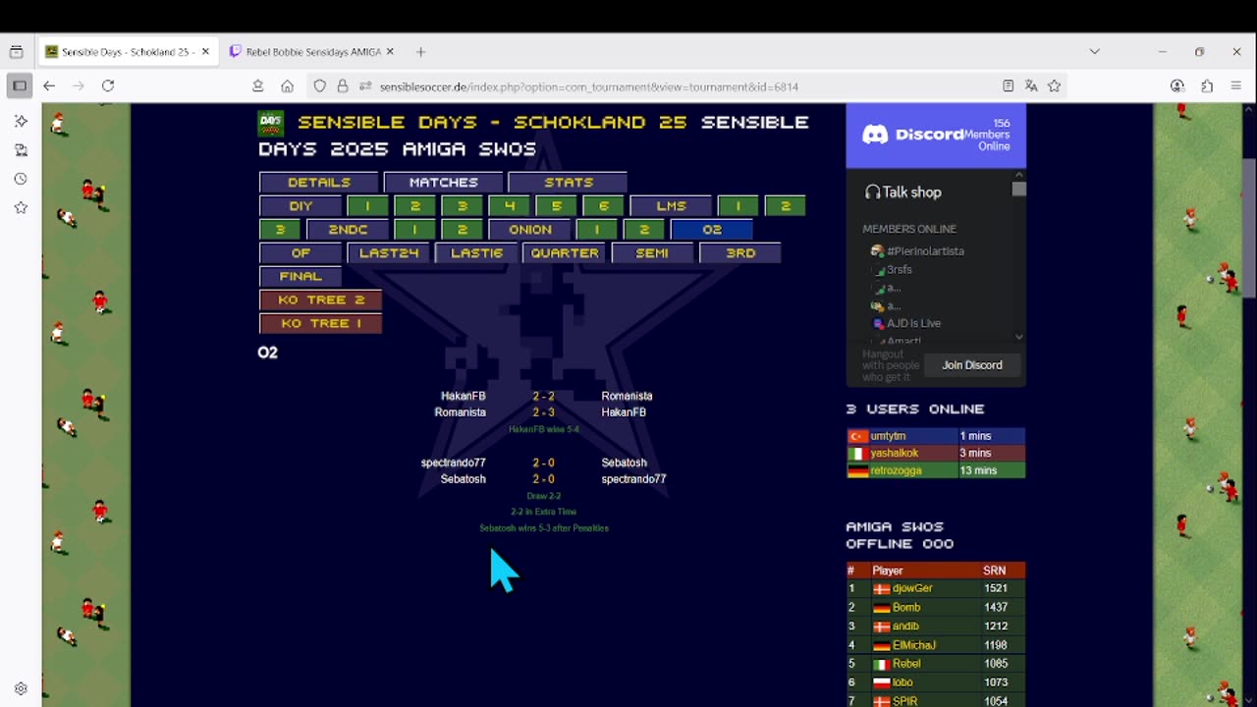Image resolution: width=1257 pixels, height=707 pixels.
Task: Click the 2 - 3 match score
Action: click(x=543, y=412)
